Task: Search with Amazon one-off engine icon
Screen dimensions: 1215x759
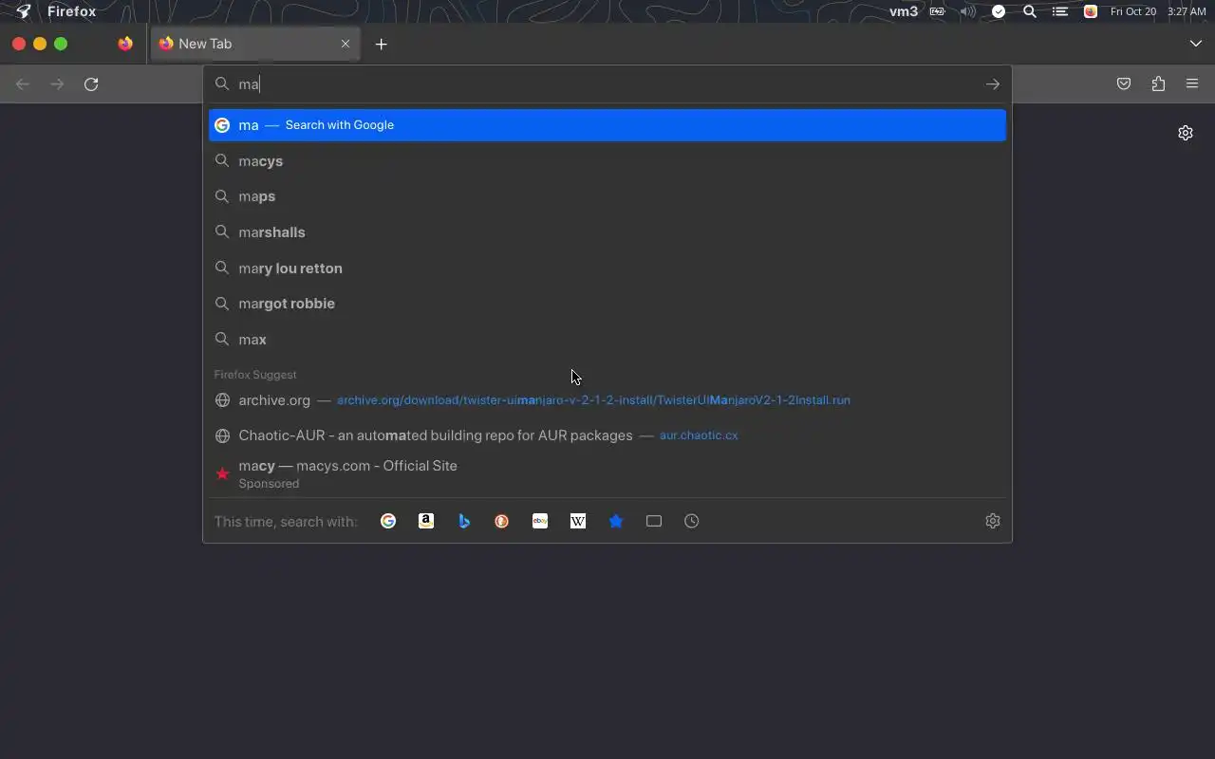Action: 426,521
